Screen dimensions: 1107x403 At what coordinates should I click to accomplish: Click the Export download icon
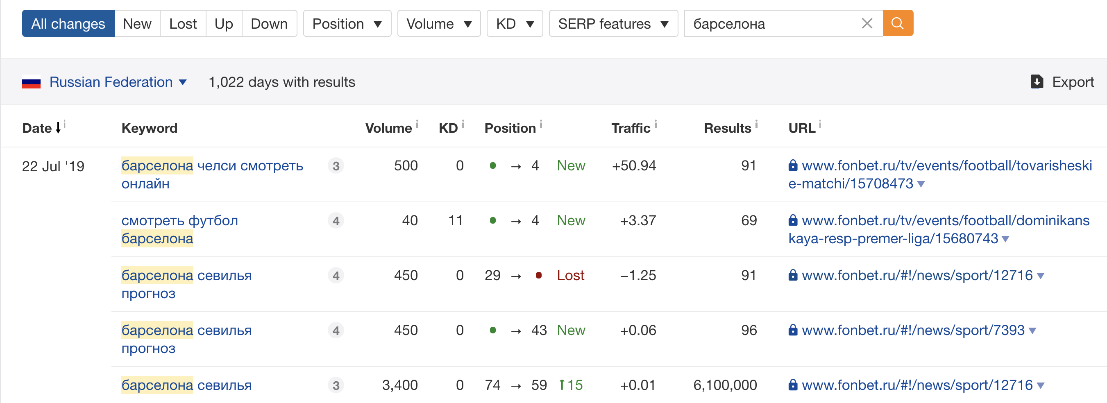click(x=1037, y=82)
